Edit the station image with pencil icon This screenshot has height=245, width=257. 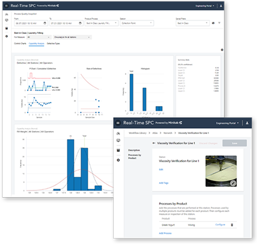coord(233,183)
